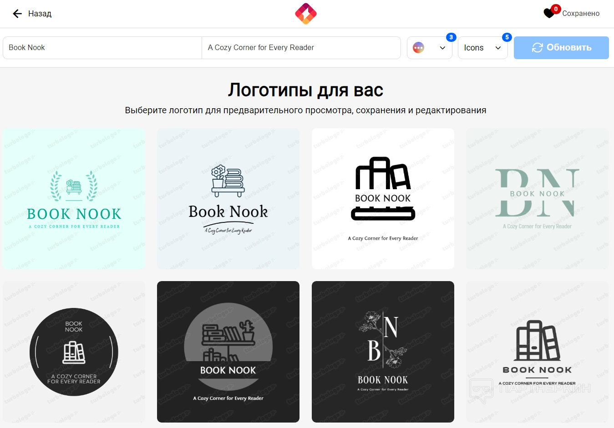
Task: Edit the slogan field with A Cozy Corner
Action: pos(301,48)
